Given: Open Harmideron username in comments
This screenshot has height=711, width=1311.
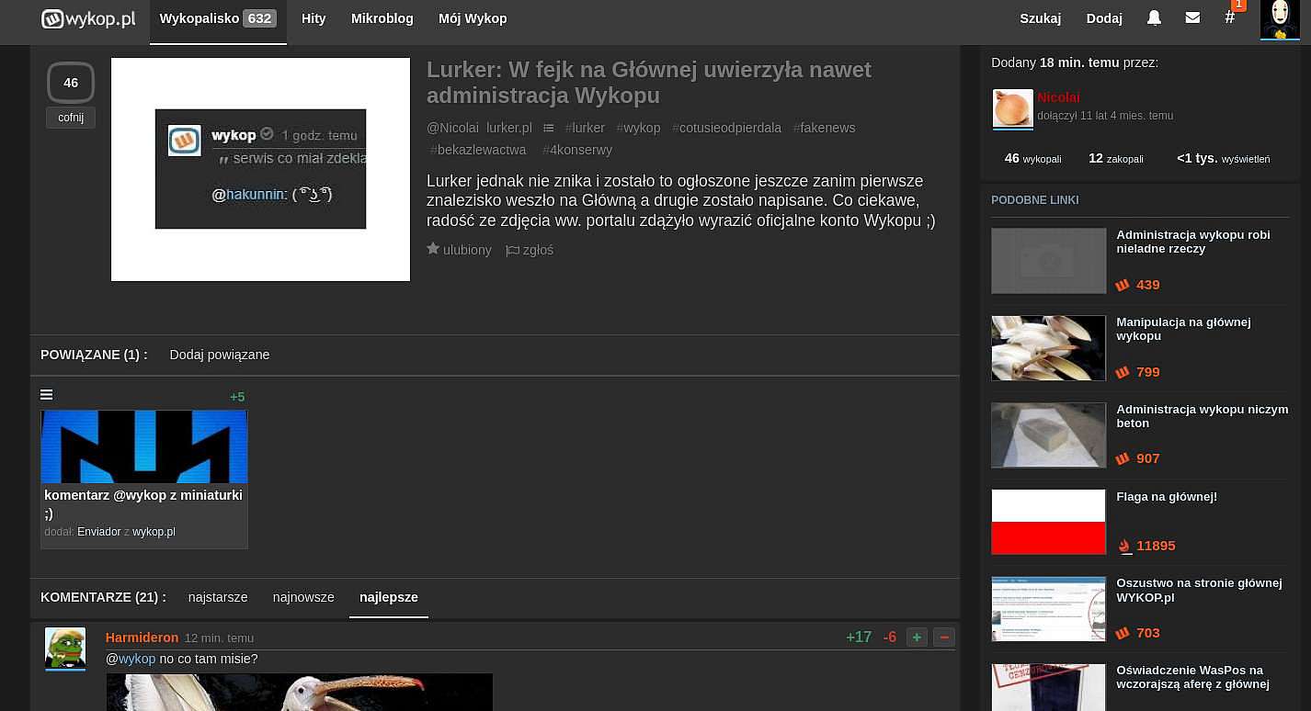Looking at the screenshot, I should click(142, 638).
